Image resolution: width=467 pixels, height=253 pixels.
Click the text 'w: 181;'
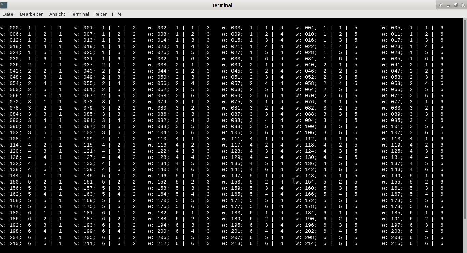[84, 213]
